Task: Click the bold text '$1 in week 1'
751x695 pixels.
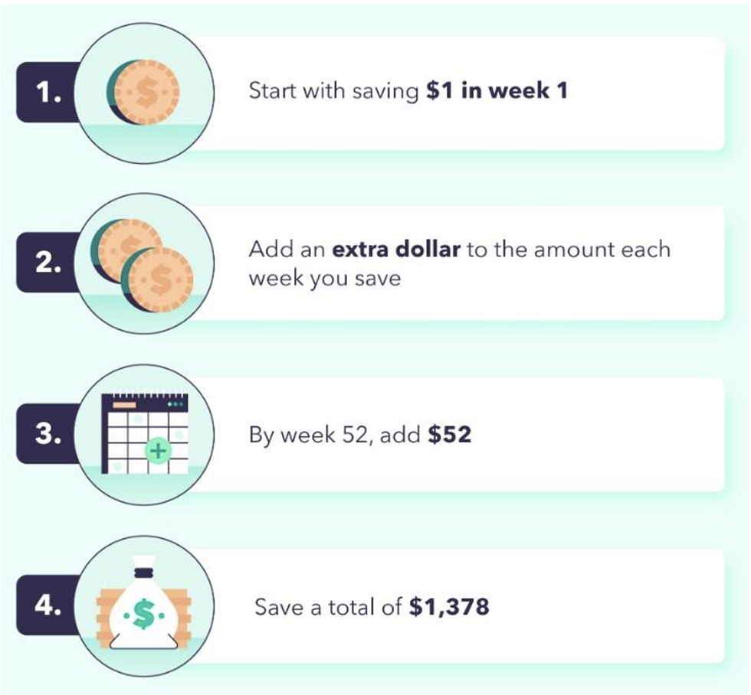Action: click(x=497, y=90)
